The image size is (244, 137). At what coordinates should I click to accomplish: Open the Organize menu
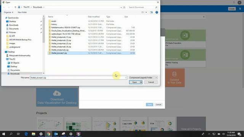[x=8, y=12]
